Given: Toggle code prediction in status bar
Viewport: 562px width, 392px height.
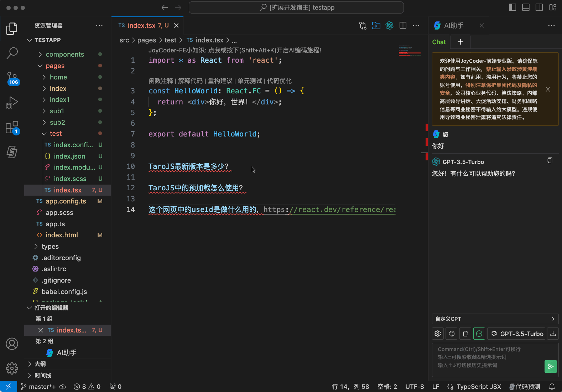Looking at the screenshot, I should (x=525, y=387).
